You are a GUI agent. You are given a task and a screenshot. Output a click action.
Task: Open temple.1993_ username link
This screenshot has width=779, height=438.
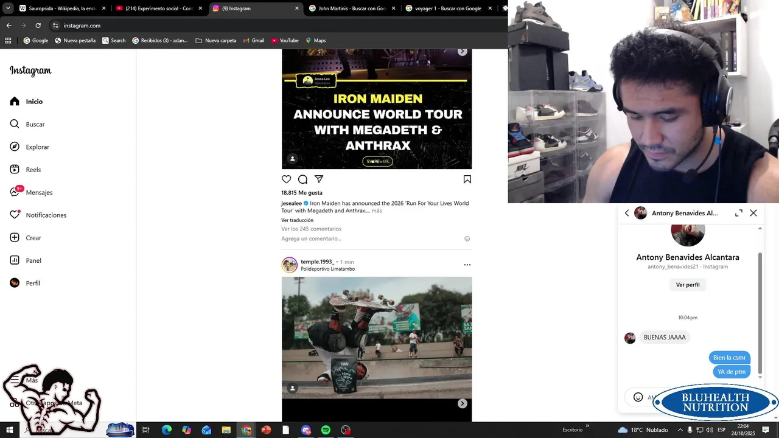[x=317, y=262]
